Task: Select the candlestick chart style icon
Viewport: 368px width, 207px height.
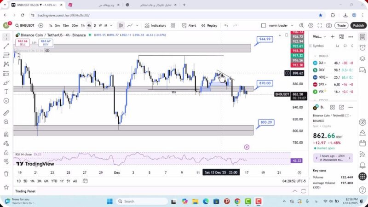Action: 121,26
